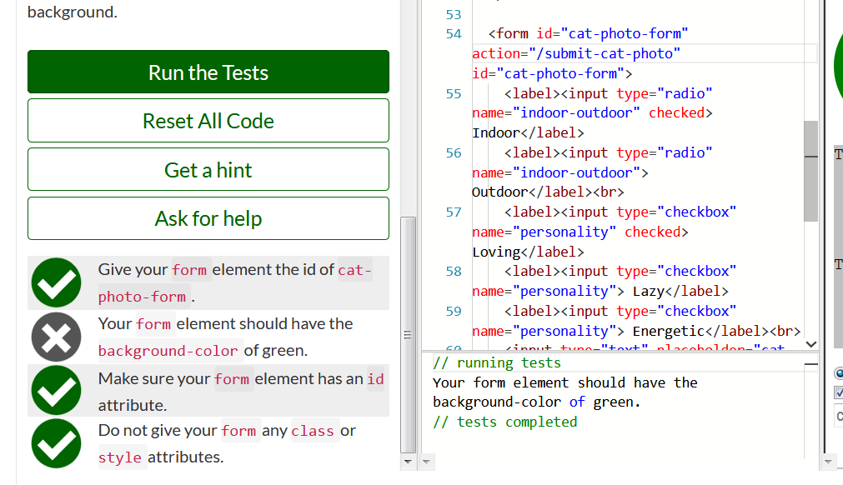The height and width of the screenshot is (485, 843).
Task: Click failed X icon for background-color test
Action: [x=56, y=337]
